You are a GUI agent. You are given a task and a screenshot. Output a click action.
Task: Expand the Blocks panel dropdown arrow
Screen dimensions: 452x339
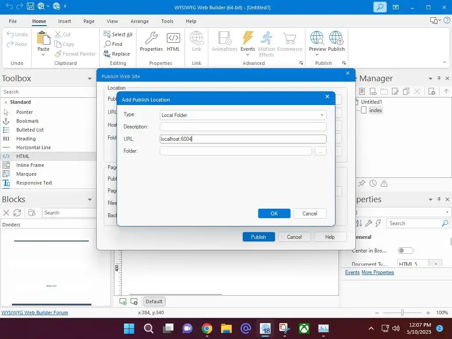90,200
